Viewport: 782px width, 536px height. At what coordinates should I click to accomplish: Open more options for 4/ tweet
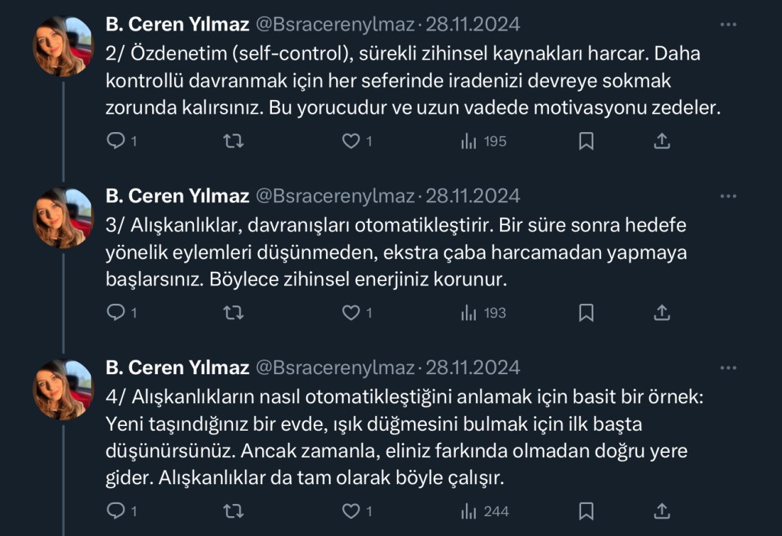pos(729,368)
